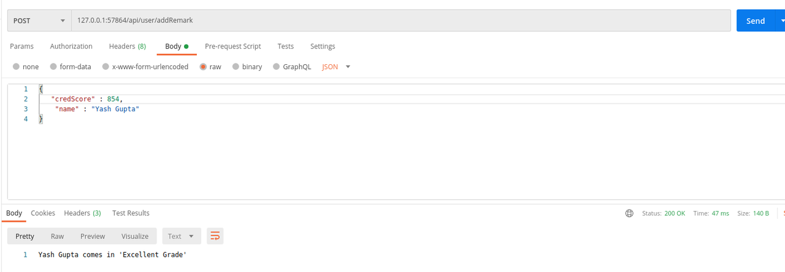Viewport: 785px width, 272px height.
Task: Switch to the response Cookies tab
Action: click(x=43, y=213)
